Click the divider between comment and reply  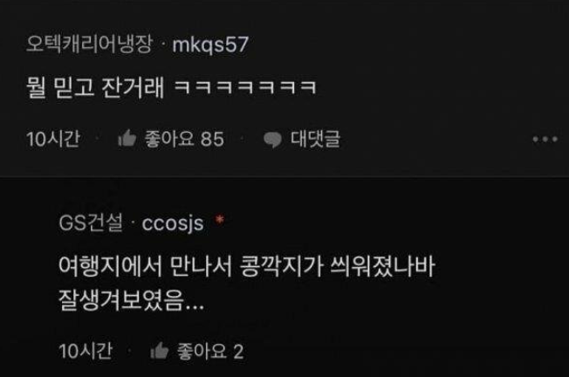click(284, 177)
